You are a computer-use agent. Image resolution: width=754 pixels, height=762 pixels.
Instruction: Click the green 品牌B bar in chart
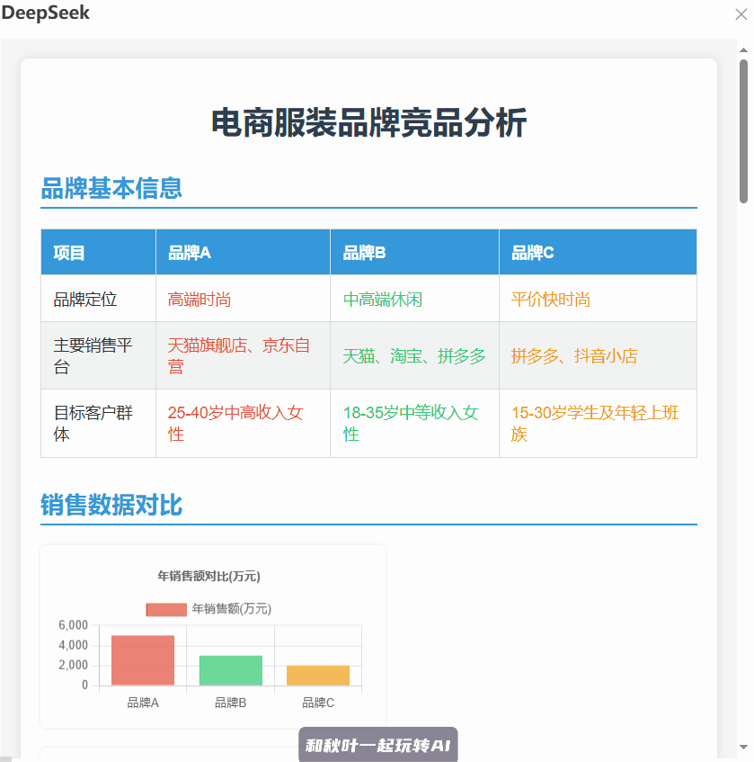(231, 670)
